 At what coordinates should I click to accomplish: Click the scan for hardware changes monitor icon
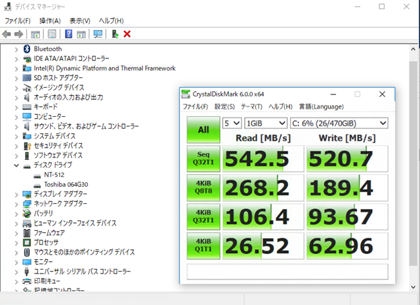pos(98,33)
